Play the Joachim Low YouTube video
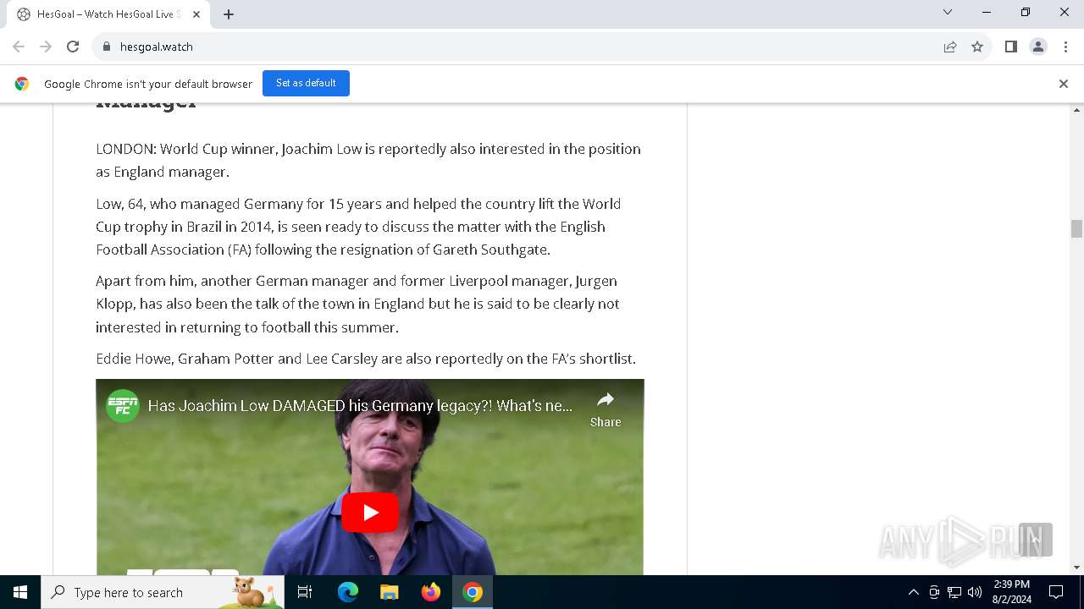Image resolution: width=1084 pixels, height=609 pixels. 370,512
